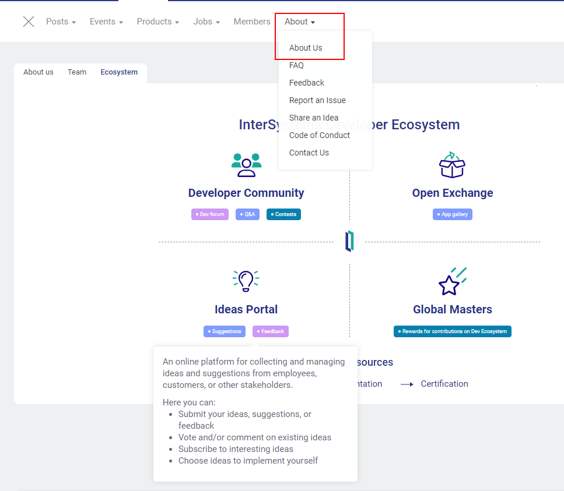Click the Ideas Portal lightbulb icon
Viewport: 564px width, 491px height.
246,281
